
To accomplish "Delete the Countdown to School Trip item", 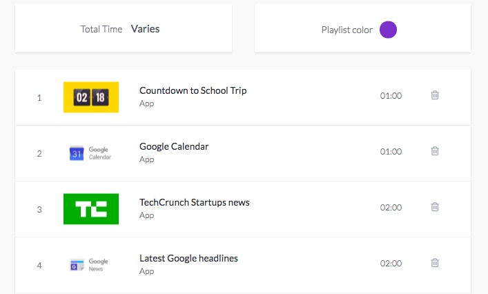I will click(x=435, y=95).
